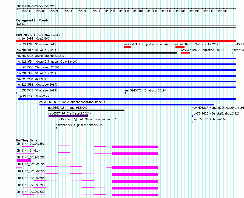The height and width of the screenshot is (198, 244).
Task: Open nsv3243572 (Chaisson2019) label
Action: coord(146,90)
